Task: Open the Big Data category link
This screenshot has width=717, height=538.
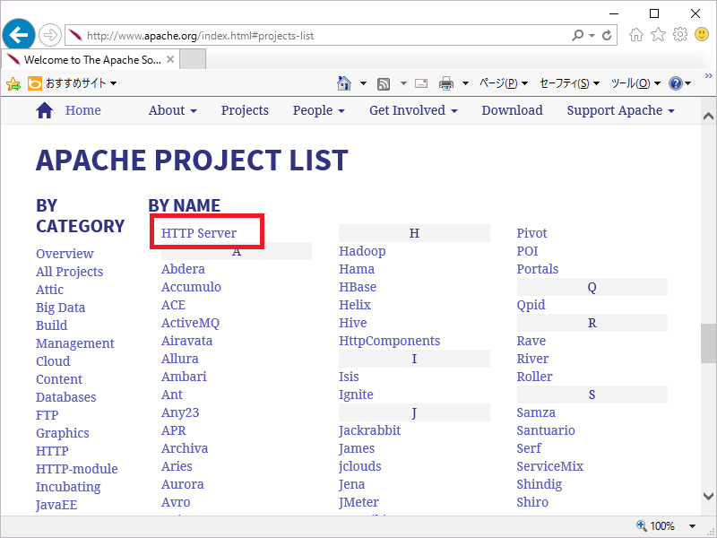Action: (x=60, y=308)
